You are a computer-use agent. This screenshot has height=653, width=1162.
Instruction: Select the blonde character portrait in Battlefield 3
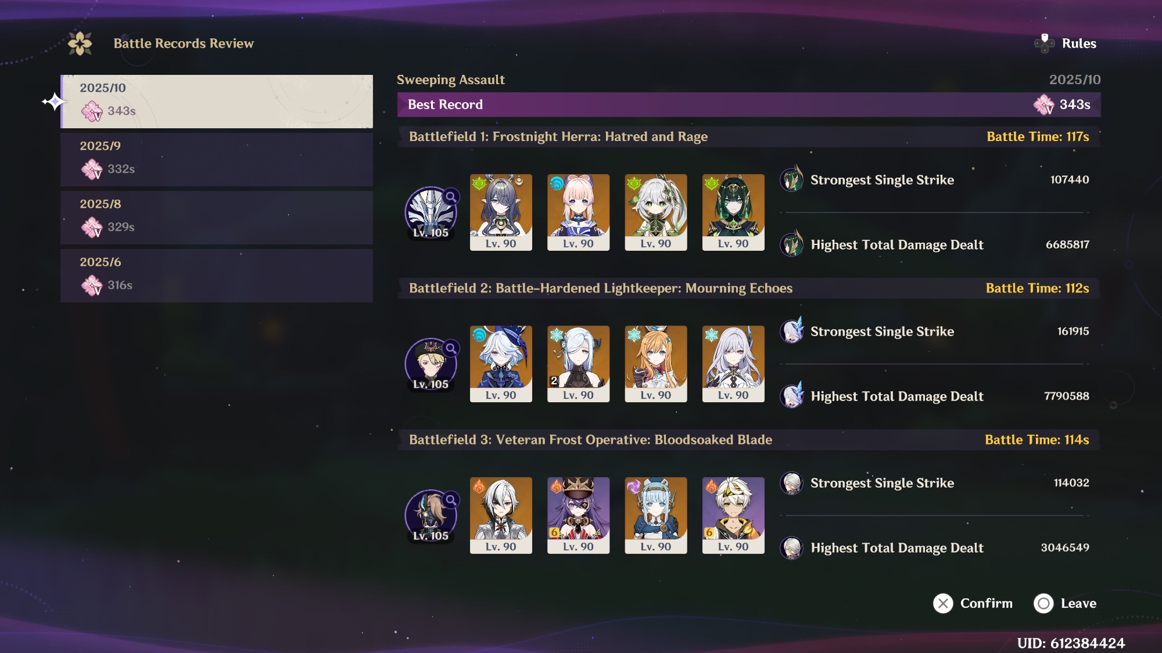coord(733,515)
